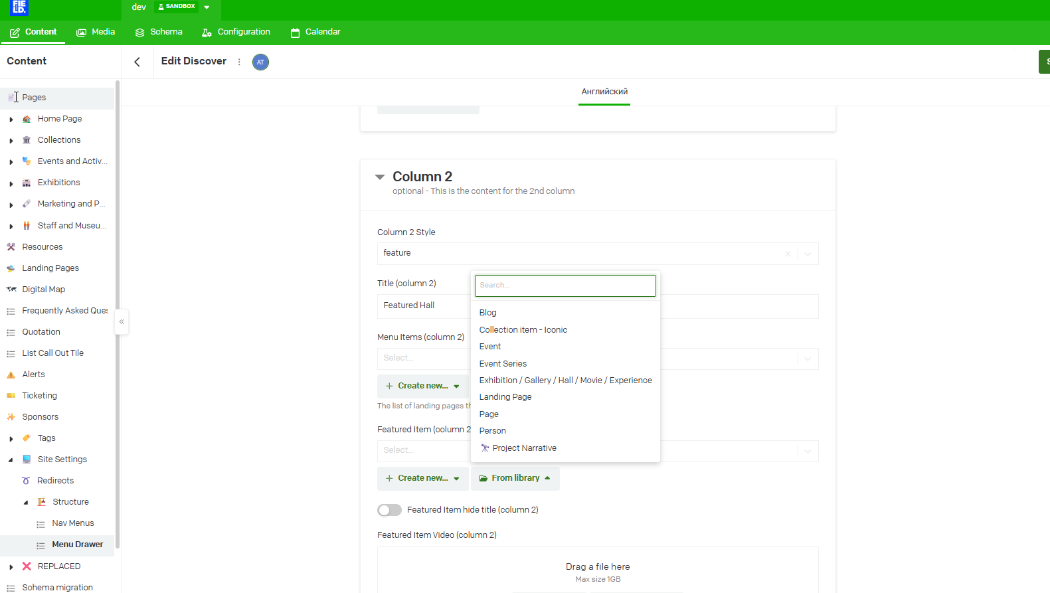Select the Event Series option
The image size is (1050, 593).
click(503, 364)
